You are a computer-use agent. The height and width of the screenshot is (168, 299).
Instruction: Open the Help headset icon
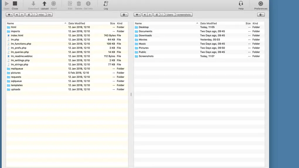pos(241,4)
